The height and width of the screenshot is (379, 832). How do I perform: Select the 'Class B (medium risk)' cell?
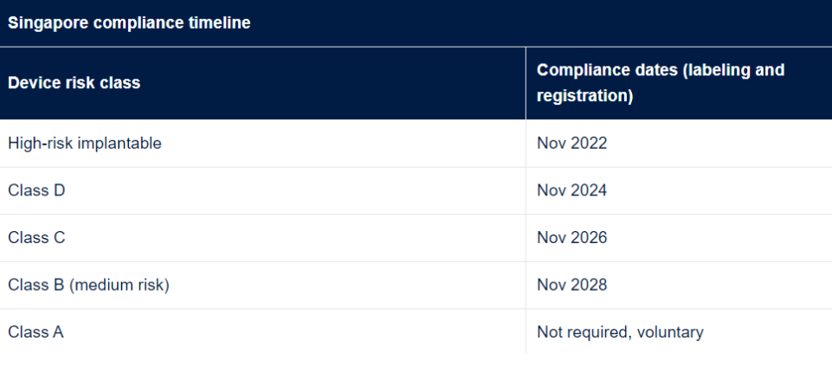88,285
